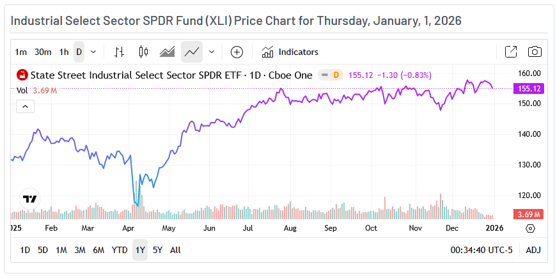
Task: Select the line chart style icon
Action: pos(192,52)
